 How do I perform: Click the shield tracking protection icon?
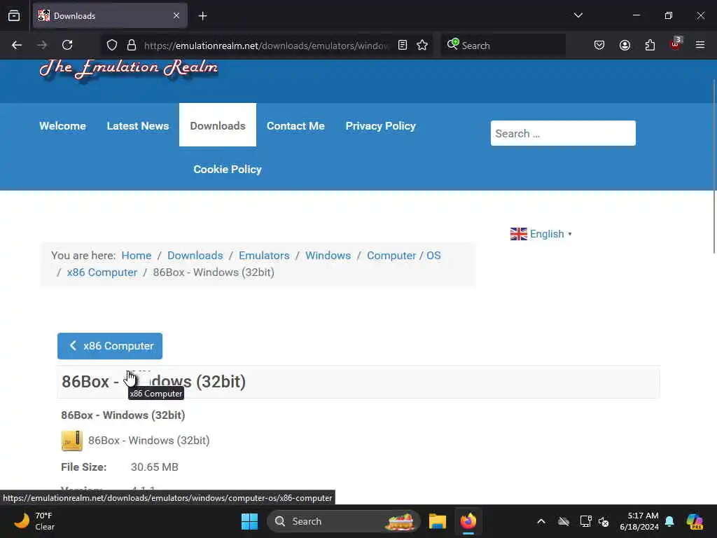[112, 46]
